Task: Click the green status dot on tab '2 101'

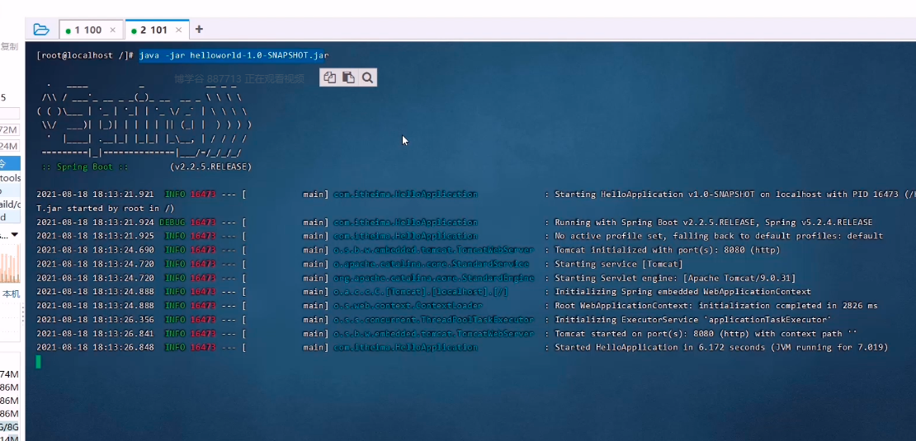Action: (135, 30)
